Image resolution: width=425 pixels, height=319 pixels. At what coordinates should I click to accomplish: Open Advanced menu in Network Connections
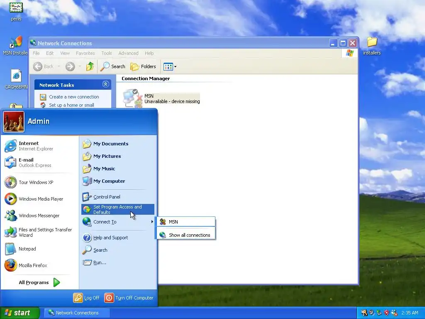coord(129,53)
